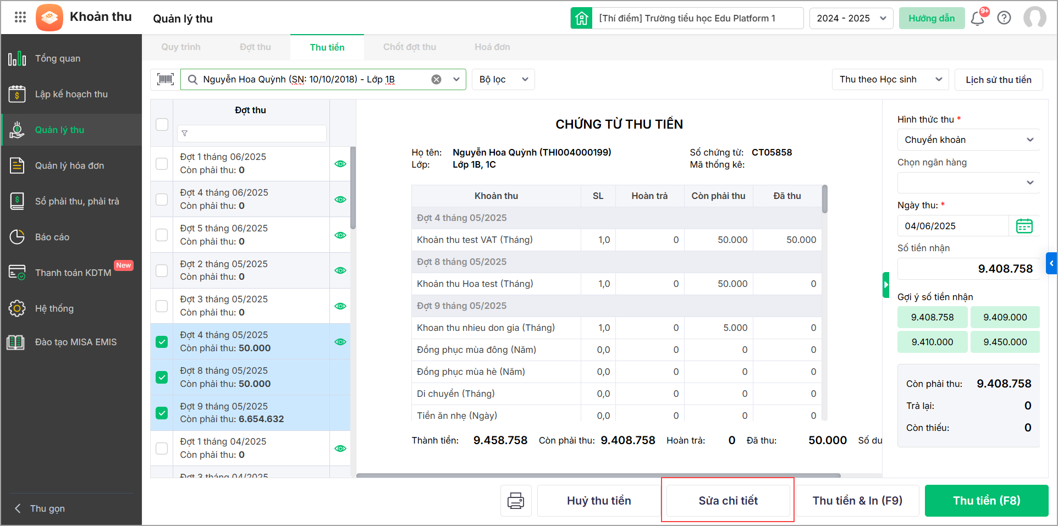Check Đợt 1 tháng 04/2025 checkbox

click(x=162, y=449)
